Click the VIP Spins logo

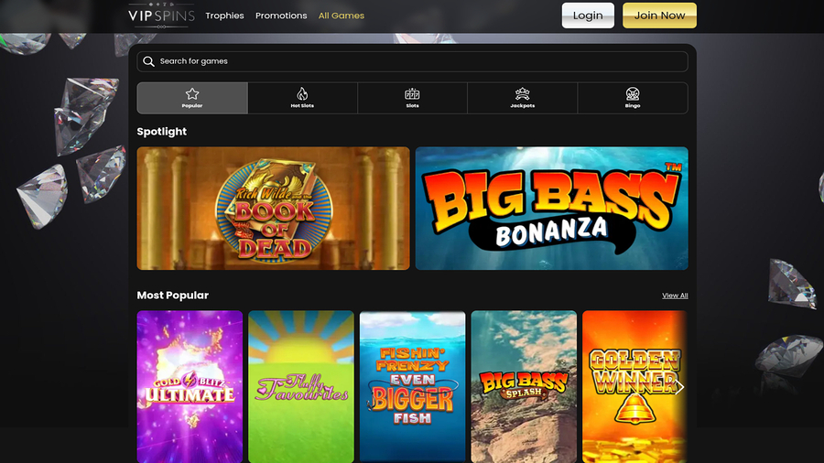[x=161, y=16]
